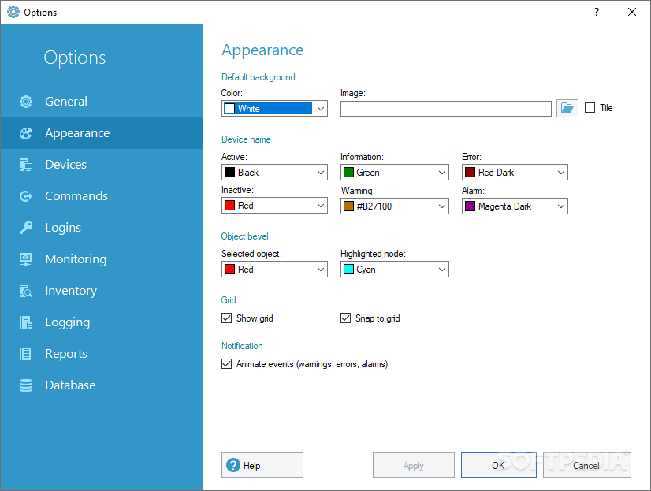Click the Object bevel section heading
Viewport: 651px width, 491px height.
[x=244, y=236]
